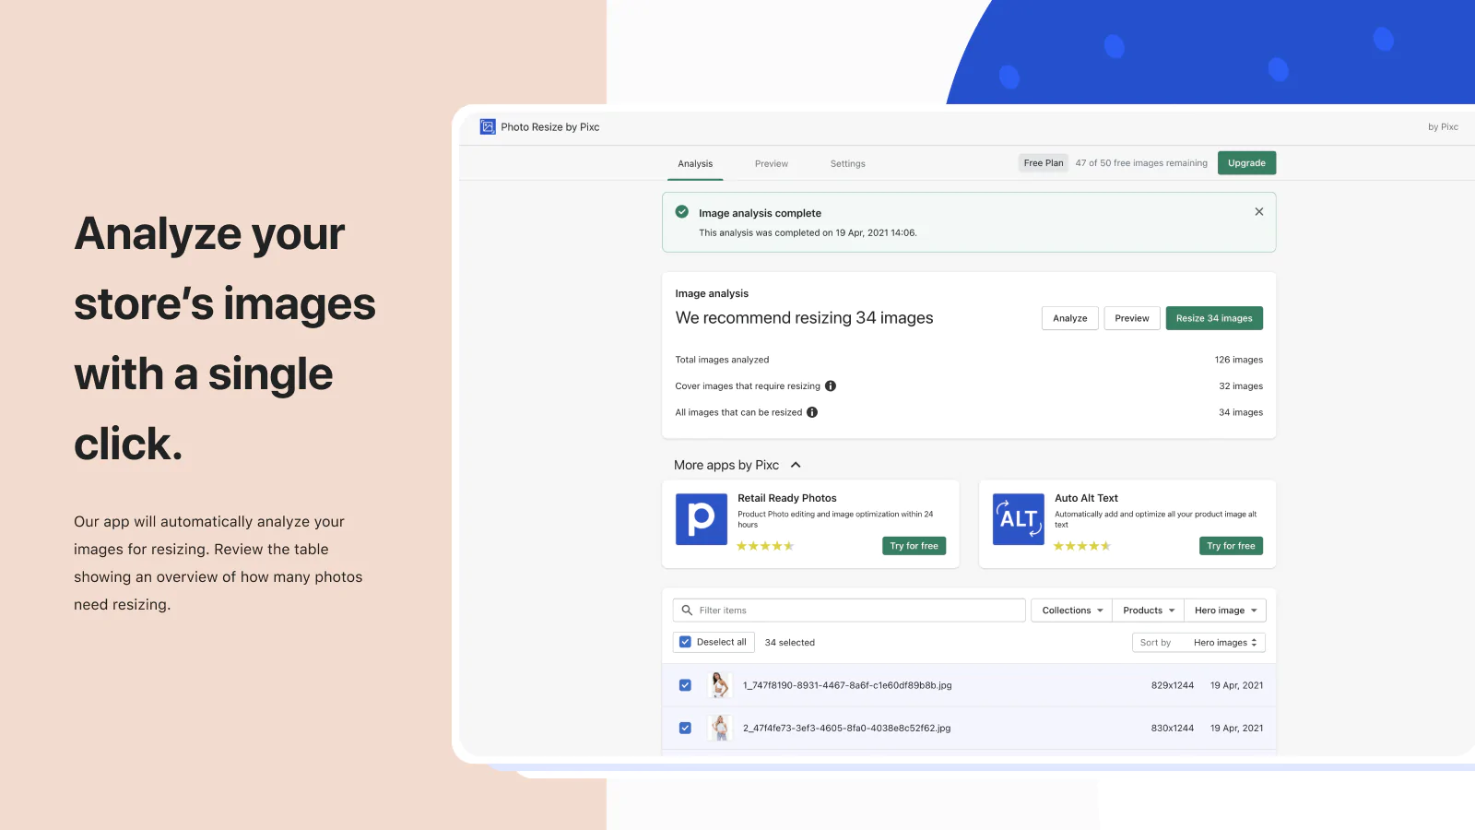Click the 126 images total value

(x=1239, y=360)
